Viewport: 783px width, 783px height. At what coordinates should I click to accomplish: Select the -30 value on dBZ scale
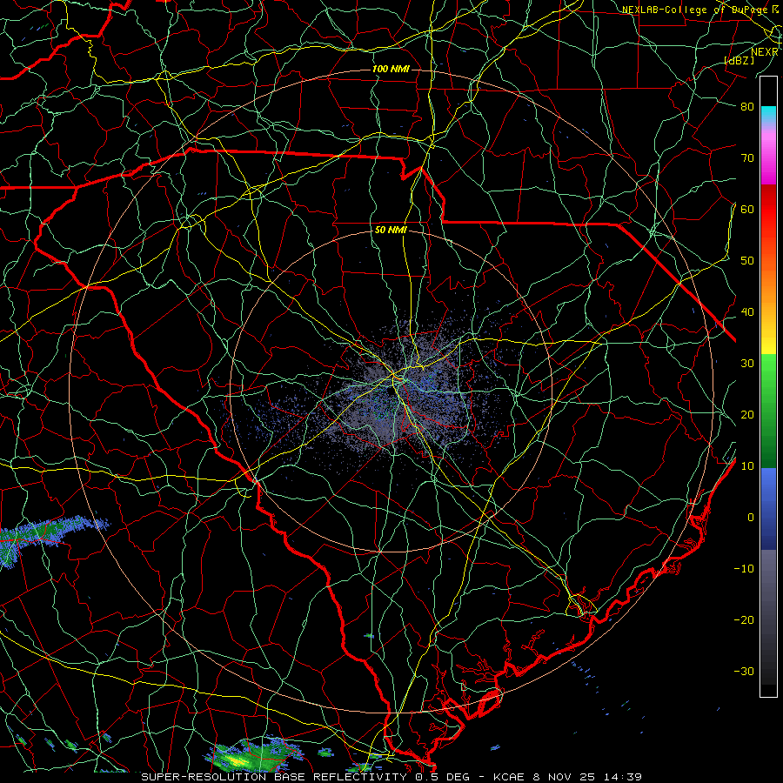tap(744, 672)
